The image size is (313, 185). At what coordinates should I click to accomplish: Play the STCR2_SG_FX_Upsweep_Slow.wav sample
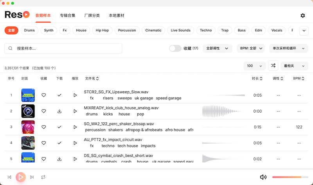(x=75, y=95)
